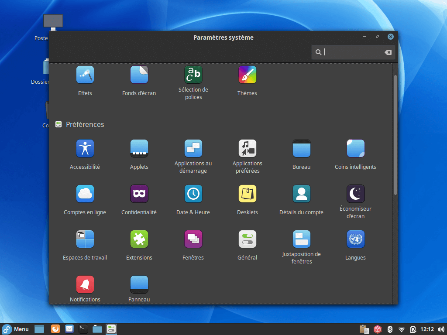Open the red package update tray icon

378,329
